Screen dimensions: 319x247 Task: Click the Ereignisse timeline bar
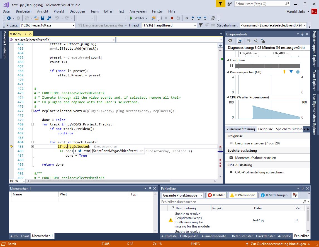point(267,66)
